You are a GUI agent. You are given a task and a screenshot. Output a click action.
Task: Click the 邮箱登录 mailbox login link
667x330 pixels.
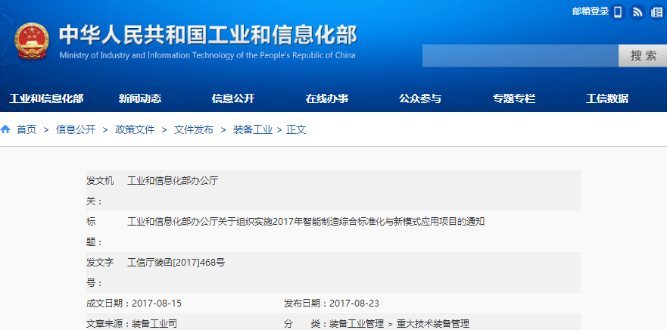(591, 11)
